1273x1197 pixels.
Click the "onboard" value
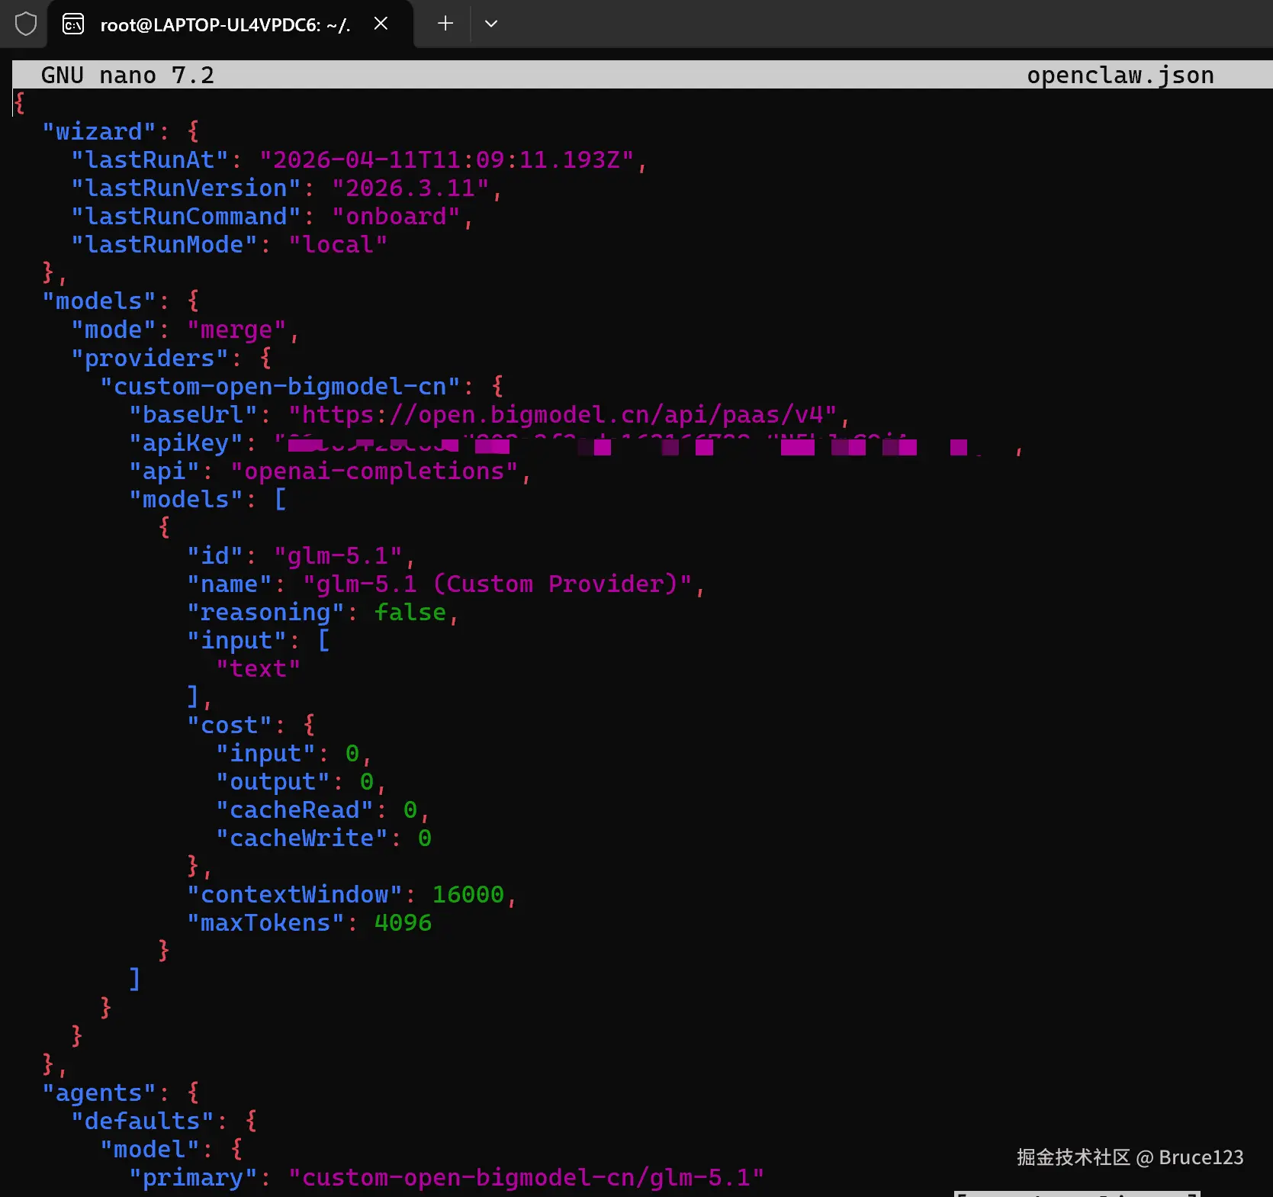click(x=396, y=216)
